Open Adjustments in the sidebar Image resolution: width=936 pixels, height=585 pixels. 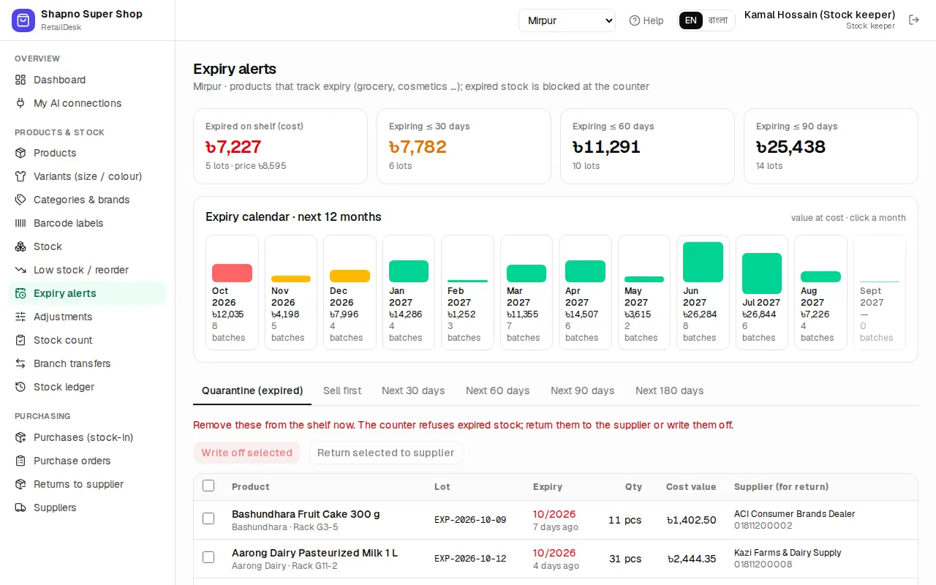click(x=88, y=317)
